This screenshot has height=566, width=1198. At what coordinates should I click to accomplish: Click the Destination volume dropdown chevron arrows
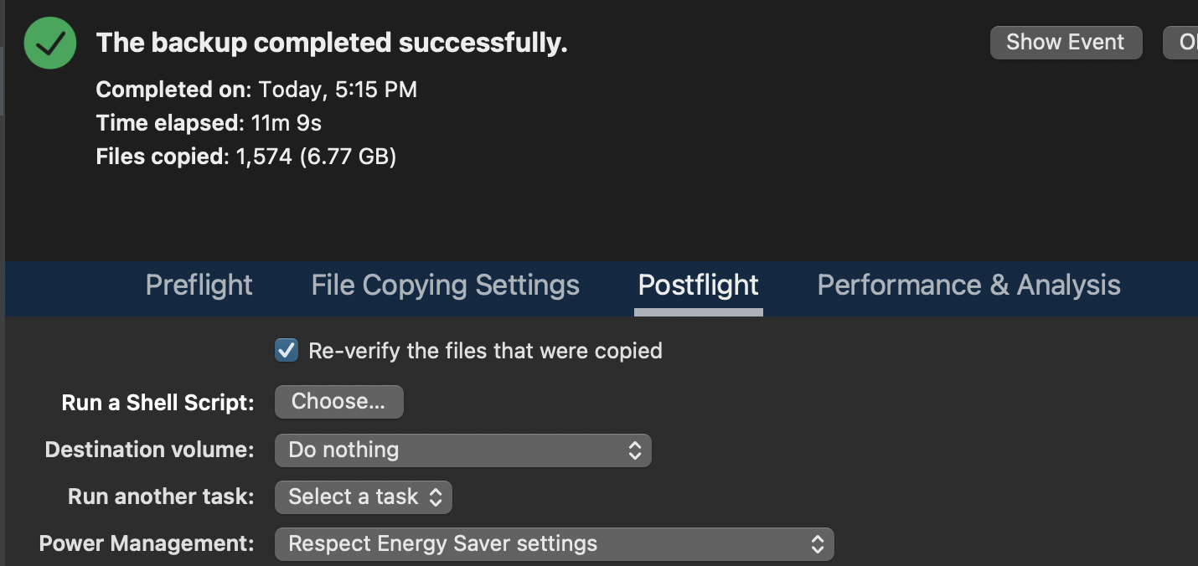635,450
